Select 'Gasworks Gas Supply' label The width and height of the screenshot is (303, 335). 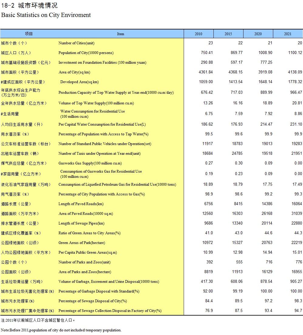click(90, 163)
